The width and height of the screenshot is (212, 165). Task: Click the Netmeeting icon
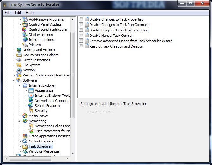point(25,121)
